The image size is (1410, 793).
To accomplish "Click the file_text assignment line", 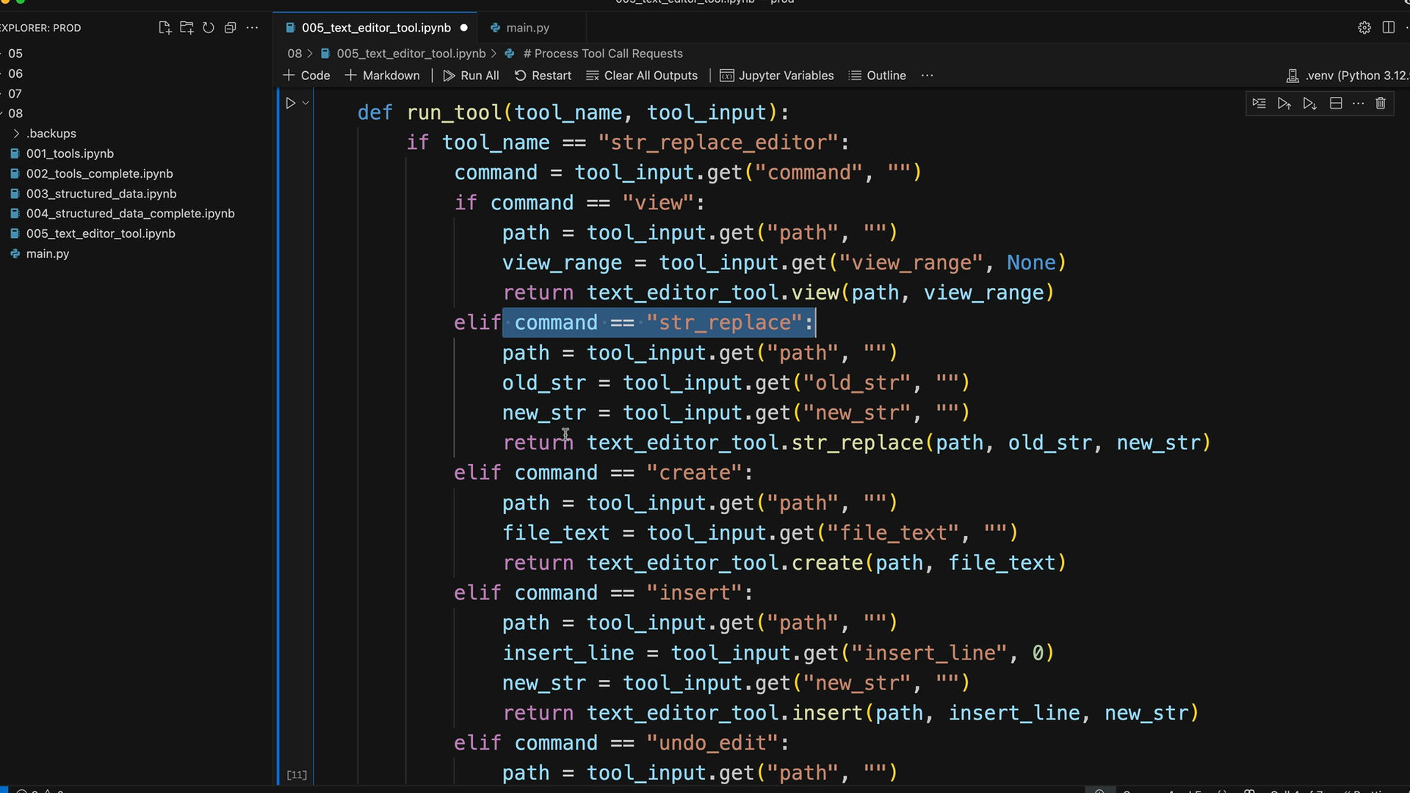I will coord(760,533).
